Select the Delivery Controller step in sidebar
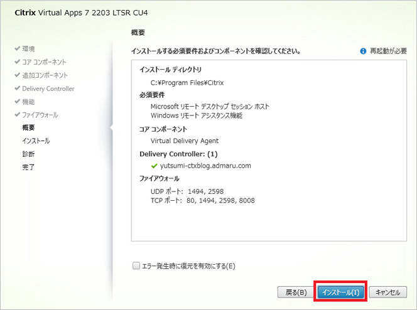 point(48,88)
